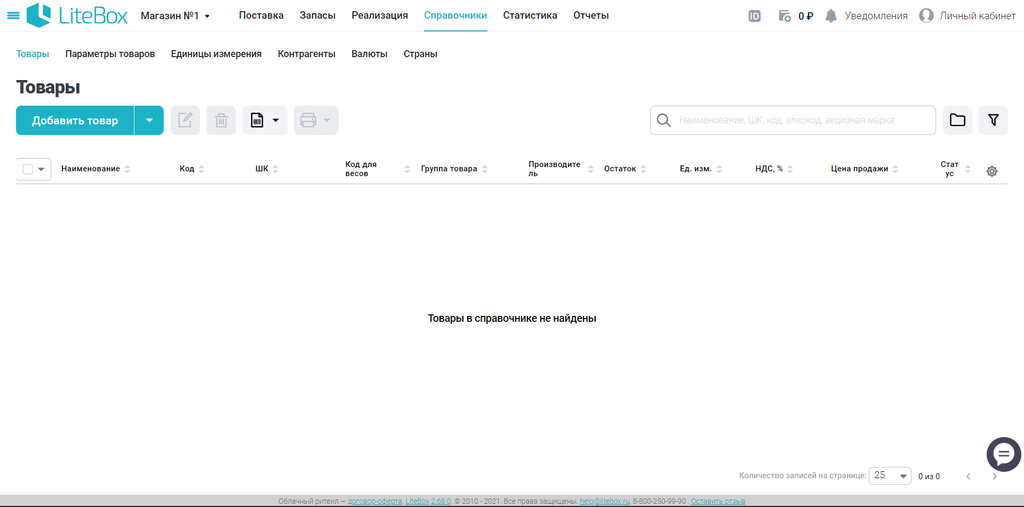This screenshot has width=1024, height=507.
Task: Click the document export icon
Action: coord(257,120)
